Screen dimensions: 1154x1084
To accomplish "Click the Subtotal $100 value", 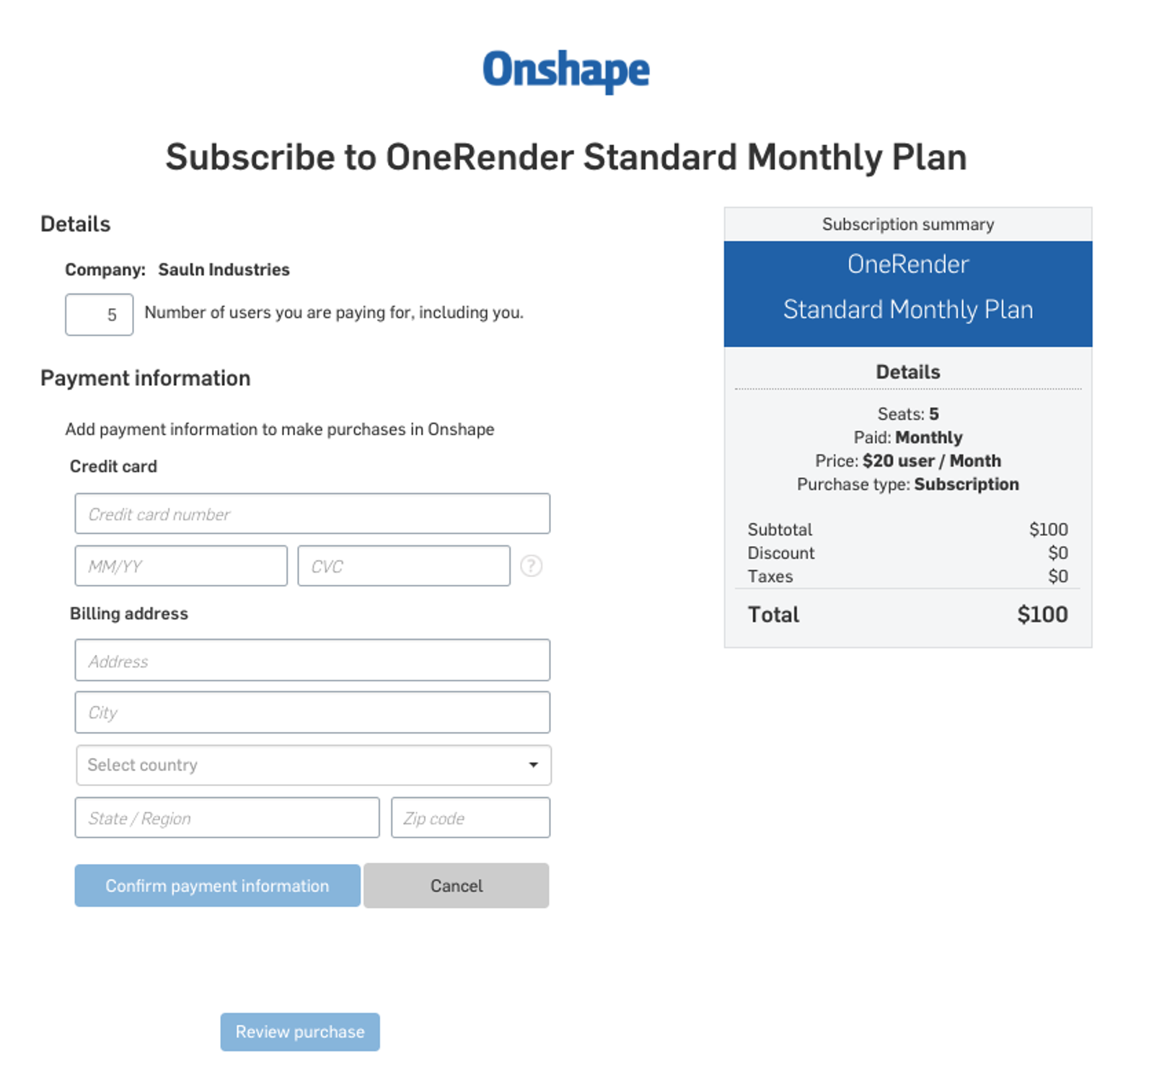I will coord(1048,529).
